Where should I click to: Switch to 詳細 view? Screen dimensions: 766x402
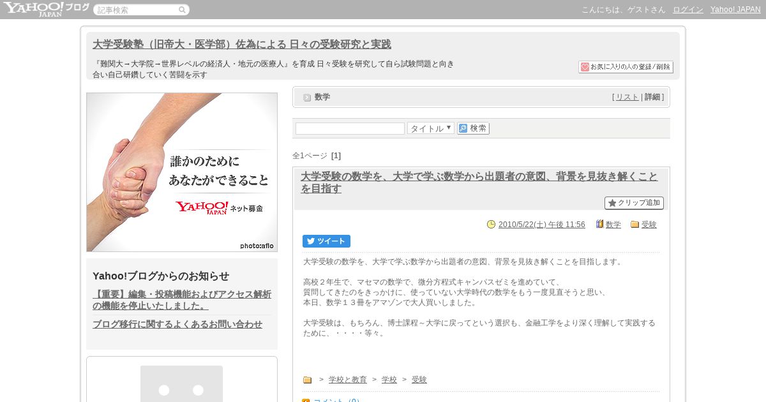(652, 97)
